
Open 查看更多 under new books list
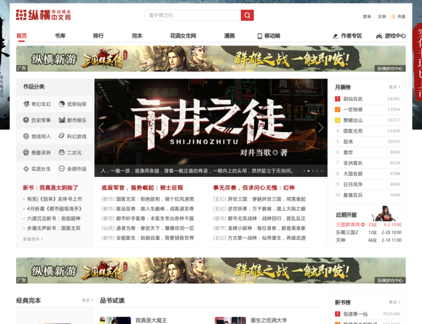point(32,239)
